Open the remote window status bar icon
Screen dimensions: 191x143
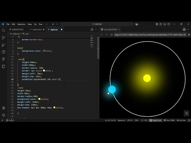(x=2, y=120)
